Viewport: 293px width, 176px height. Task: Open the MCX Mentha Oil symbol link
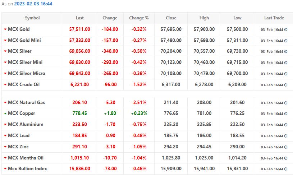pyautogui.click(x=26, y=158)
